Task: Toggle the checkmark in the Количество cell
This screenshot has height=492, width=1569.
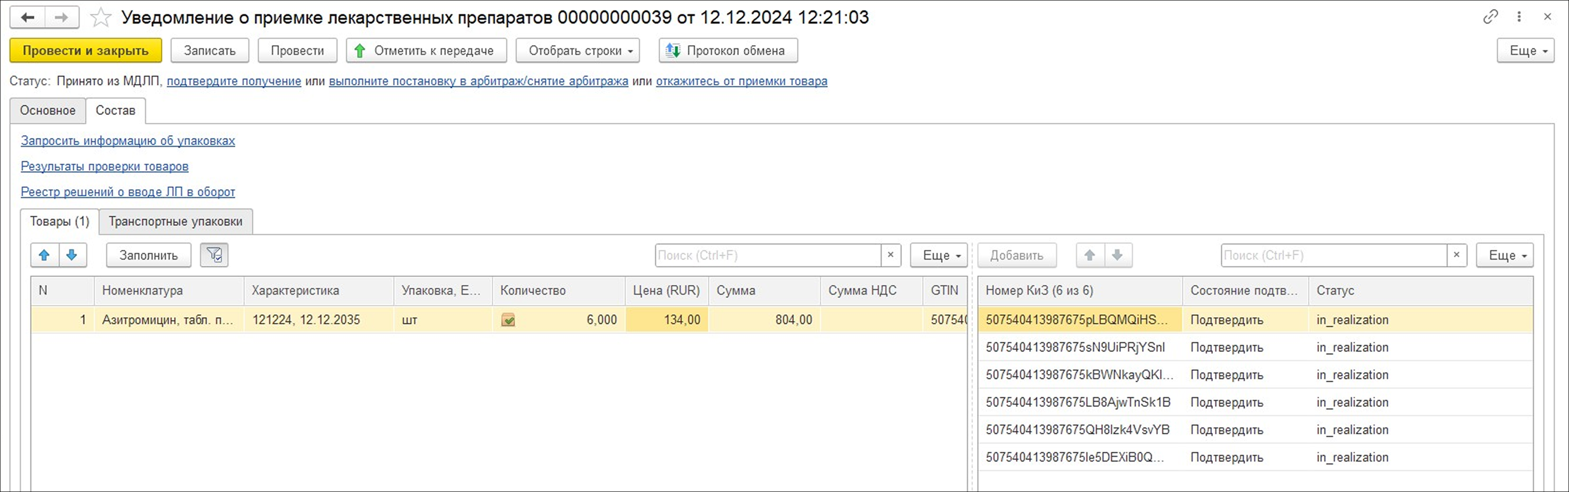Action: click(x=508, y=319)
